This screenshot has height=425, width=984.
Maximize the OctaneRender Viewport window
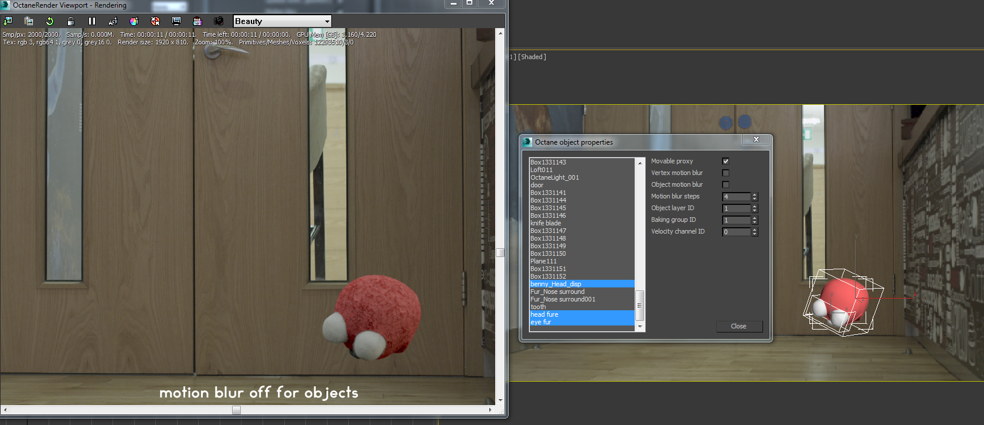pos(469,4)
